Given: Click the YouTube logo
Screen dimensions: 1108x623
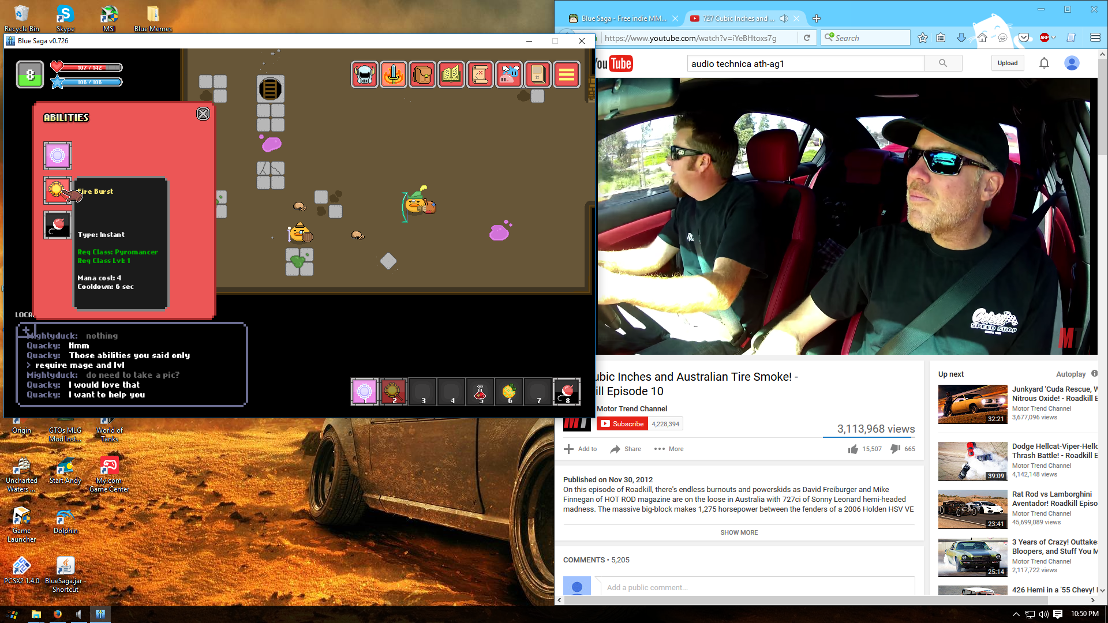Looking at the screenshot, I should click(614, 63).
